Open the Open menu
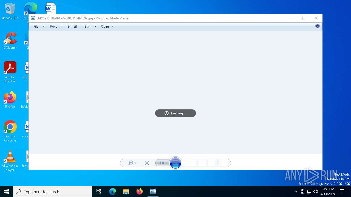Image resolution: width=351 pixels, height=197 pixels. pyautogui.click(x=105, y=27)
